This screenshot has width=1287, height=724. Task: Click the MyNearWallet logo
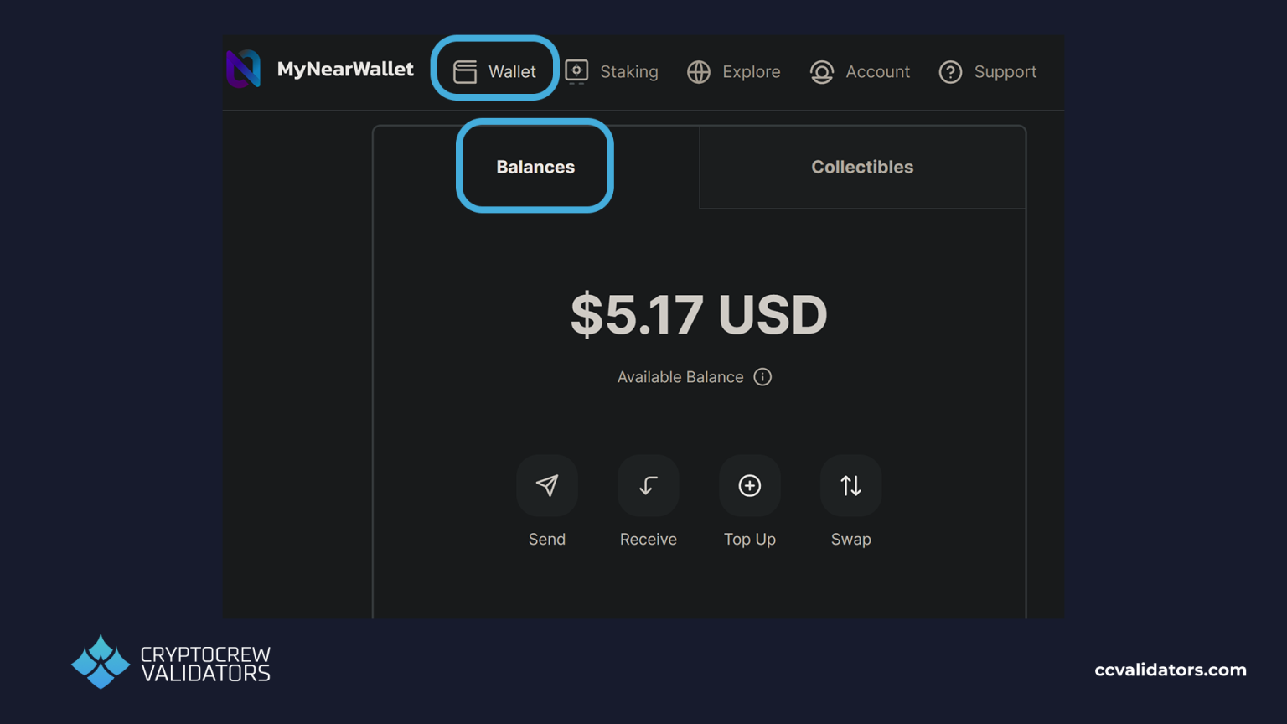pos(243,70)
